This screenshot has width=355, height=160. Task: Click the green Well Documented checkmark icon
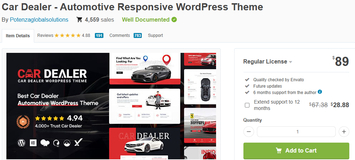[174, 20]
